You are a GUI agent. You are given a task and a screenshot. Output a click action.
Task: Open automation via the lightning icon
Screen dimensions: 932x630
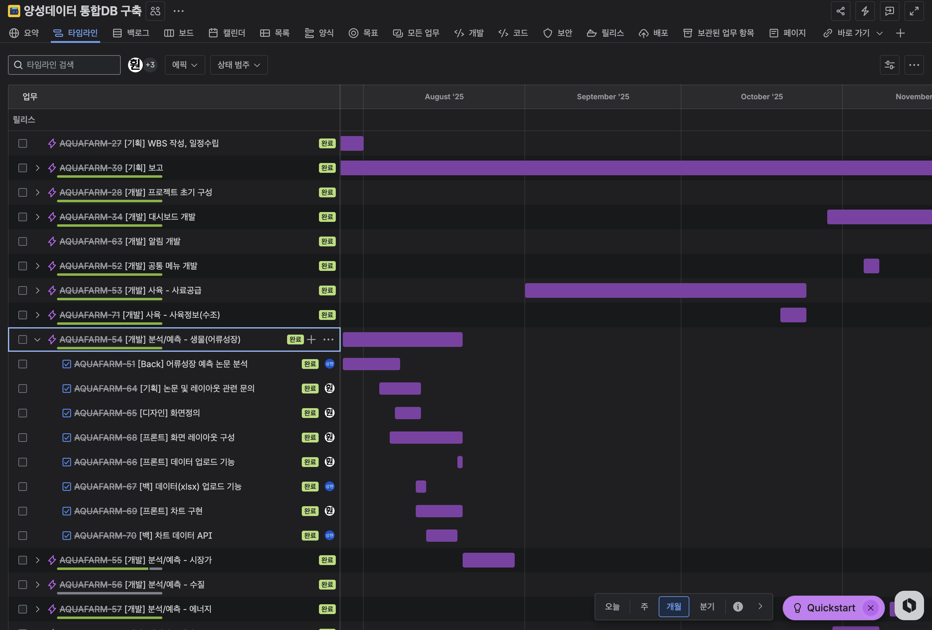click(865, 11)
